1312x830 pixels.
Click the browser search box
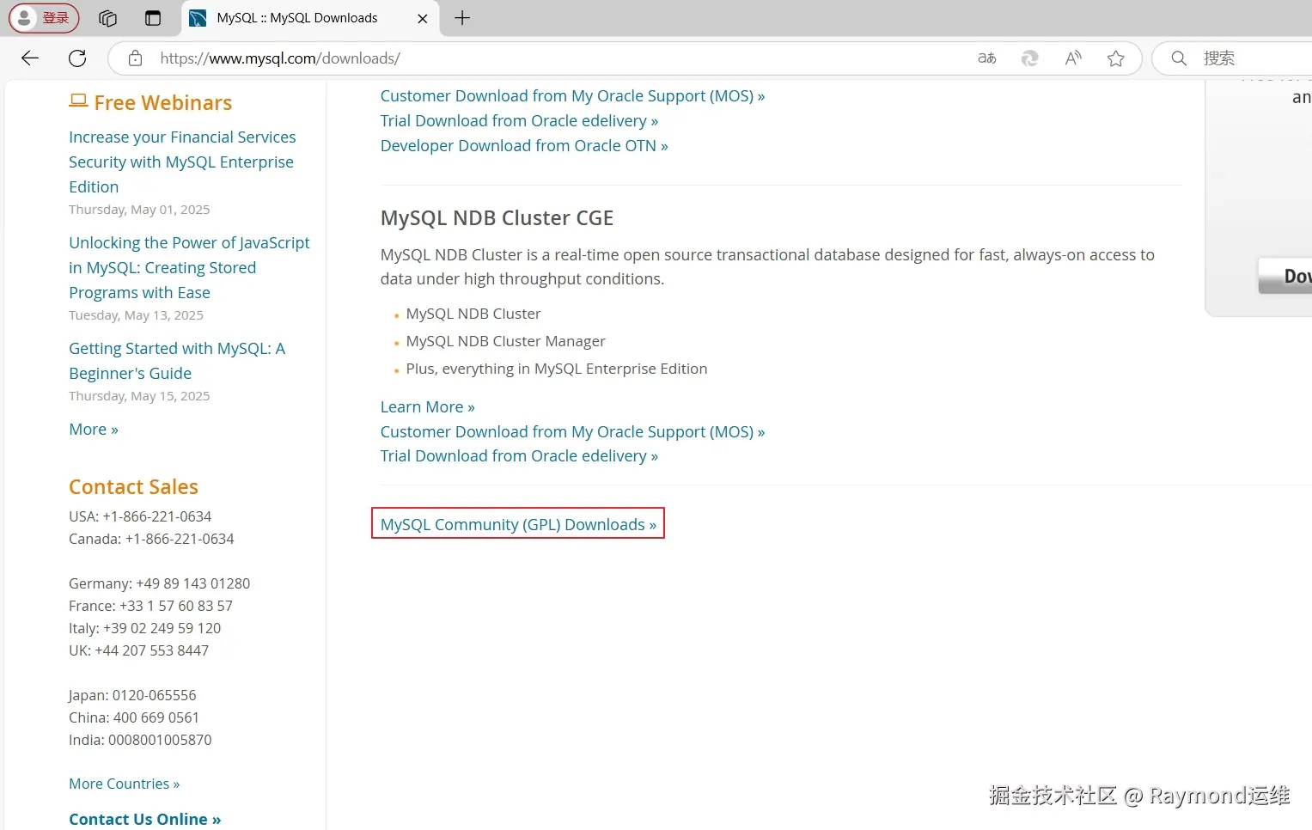coord(1232,58)
